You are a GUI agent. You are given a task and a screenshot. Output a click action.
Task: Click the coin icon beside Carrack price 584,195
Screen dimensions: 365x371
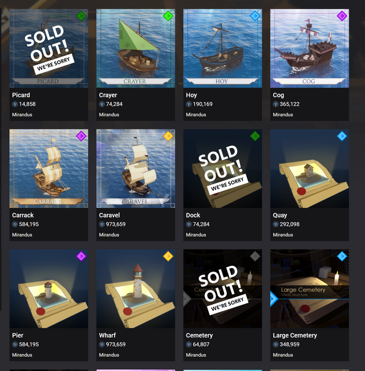(15, 224)
